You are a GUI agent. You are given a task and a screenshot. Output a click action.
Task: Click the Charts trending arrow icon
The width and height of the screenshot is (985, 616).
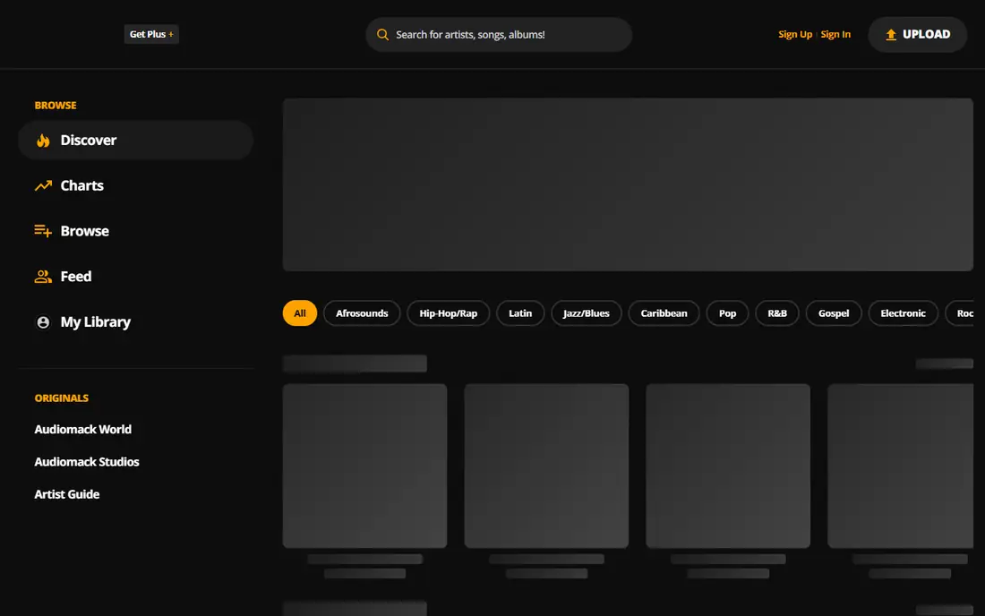43,185
